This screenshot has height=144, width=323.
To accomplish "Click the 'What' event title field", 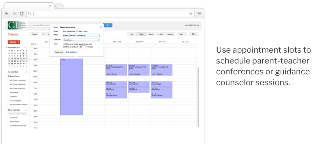I will pos(81,35).
